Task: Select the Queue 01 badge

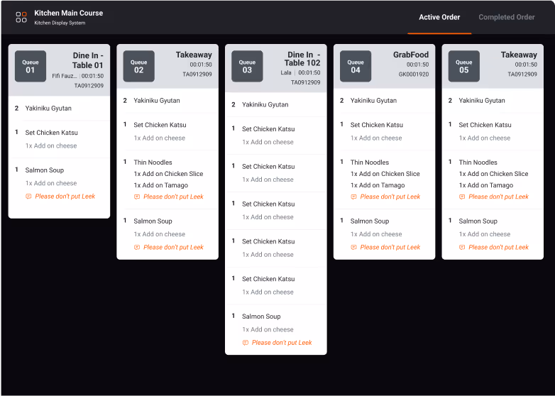Action: 31,66
